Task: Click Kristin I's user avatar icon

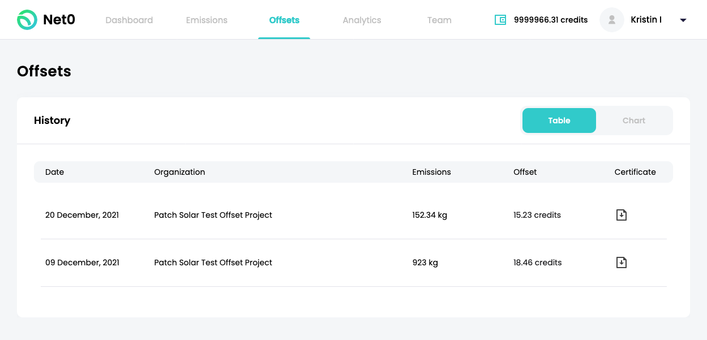Action: pos(611,20)
